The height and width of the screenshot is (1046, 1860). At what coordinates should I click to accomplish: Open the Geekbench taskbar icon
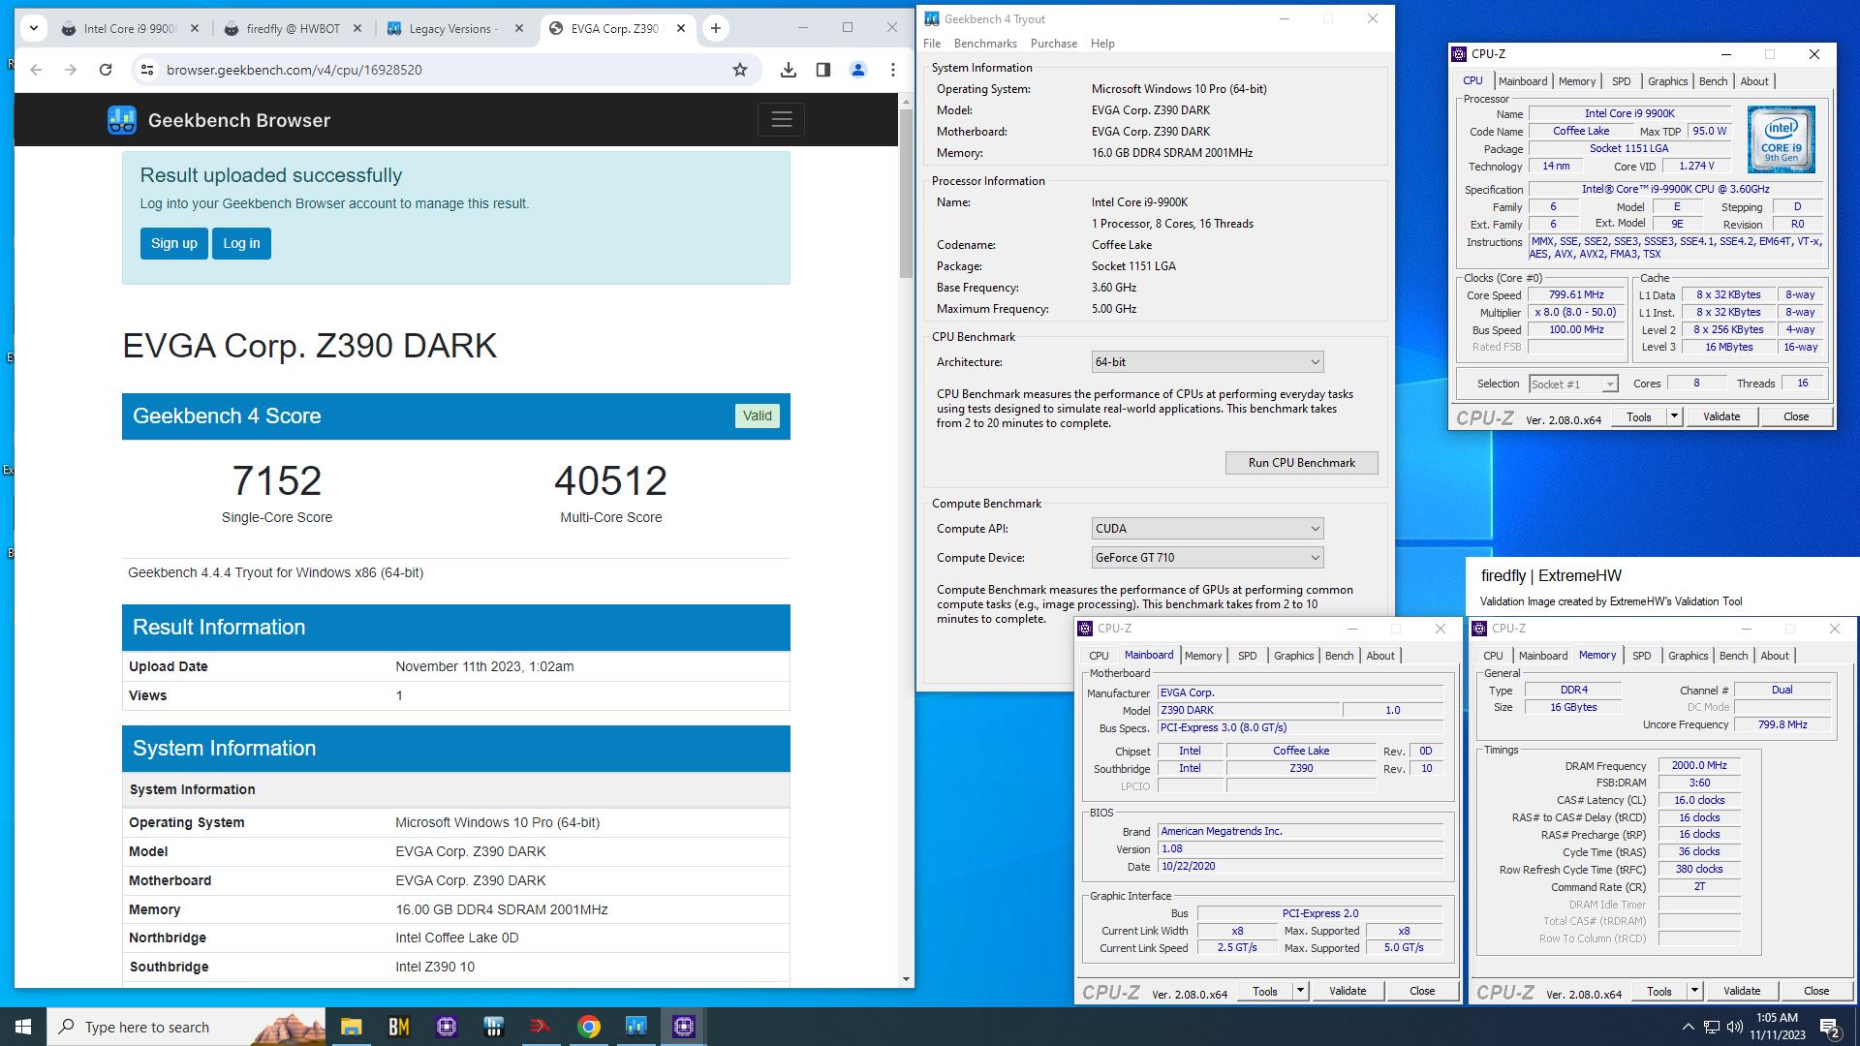635,1027
